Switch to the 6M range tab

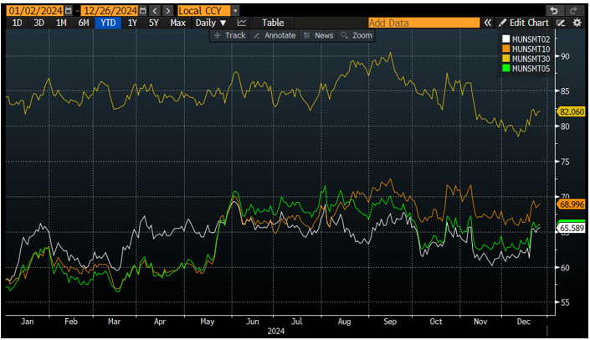click(x=84, y=23)
